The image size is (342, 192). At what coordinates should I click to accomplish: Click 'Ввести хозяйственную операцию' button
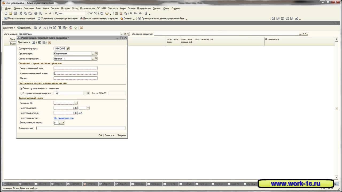coord(99,19)
